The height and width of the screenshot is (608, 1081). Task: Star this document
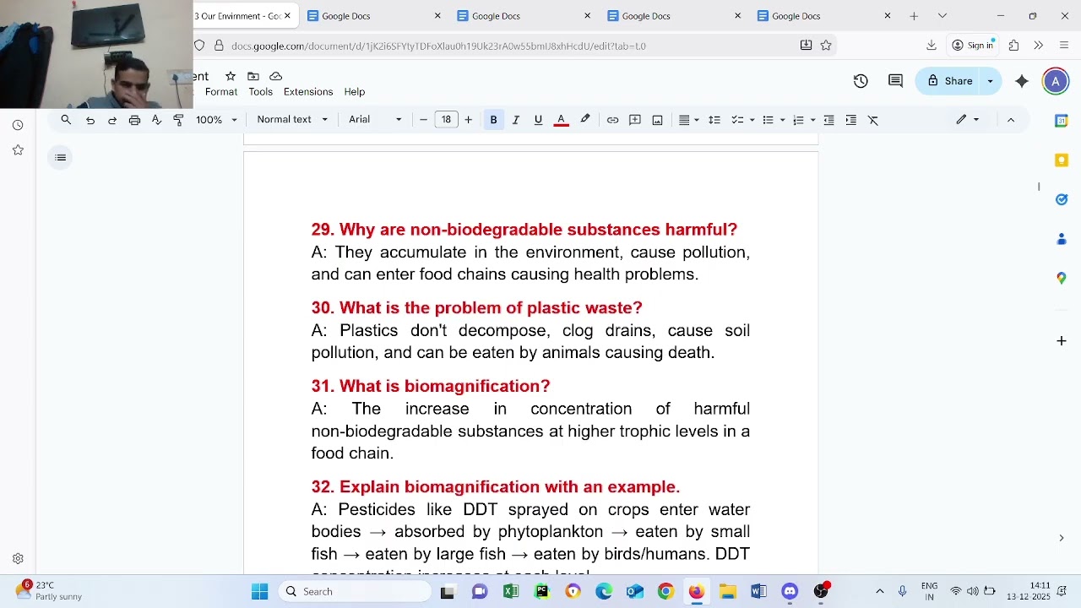pos(230,76)
